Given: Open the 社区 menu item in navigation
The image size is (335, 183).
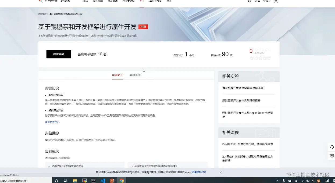Looking at the screenshot, I should [x=169, y=1].
